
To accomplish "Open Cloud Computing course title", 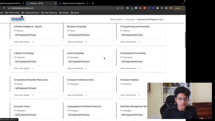I will click(75, 53).
